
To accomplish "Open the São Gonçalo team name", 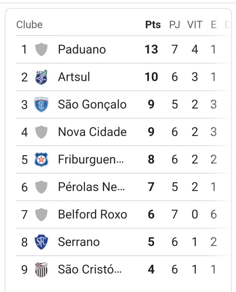I will (x=92, y=104).
